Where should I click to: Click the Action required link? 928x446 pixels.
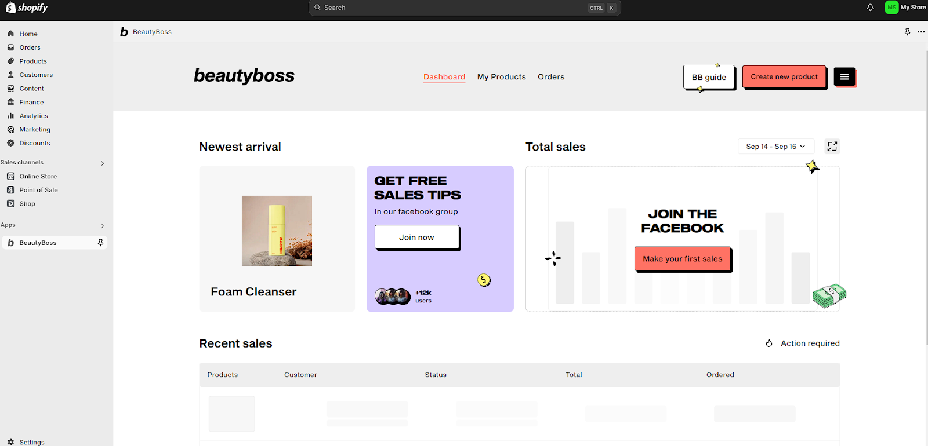click(x=810, y=343)
